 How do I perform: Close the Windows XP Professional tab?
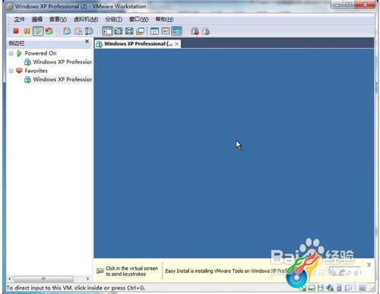177,44
